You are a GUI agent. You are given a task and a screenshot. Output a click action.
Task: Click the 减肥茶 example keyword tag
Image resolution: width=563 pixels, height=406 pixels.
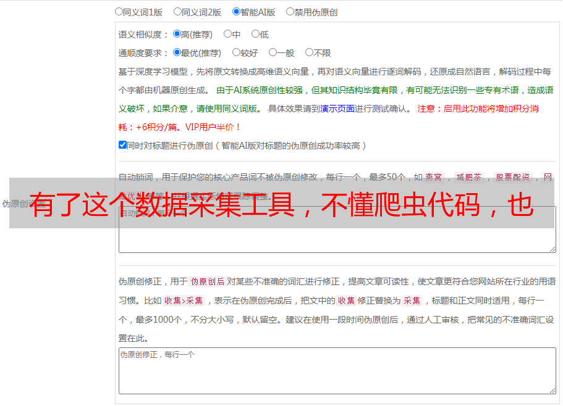(x=468, y=177)
